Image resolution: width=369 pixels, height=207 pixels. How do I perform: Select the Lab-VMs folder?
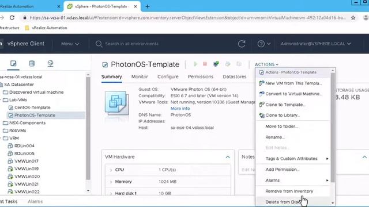(x=18, y=99)
